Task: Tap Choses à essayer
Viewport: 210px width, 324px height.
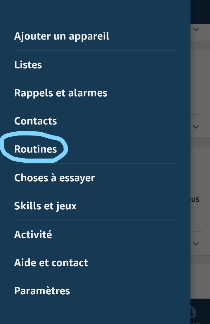Action: (55, 178)
